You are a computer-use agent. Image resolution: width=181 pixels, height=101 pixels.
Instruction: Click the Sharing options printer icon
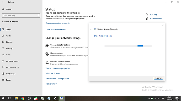(47, 54)
